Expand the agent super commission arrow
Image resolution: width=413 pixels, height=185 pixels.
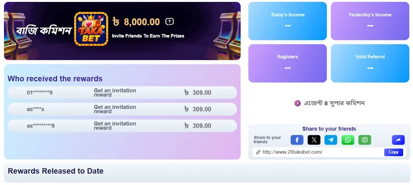297,103
